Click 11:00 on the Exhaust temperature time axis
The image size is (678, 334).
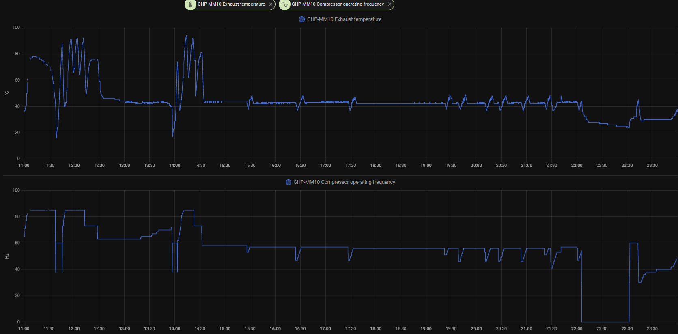(24, 166)
